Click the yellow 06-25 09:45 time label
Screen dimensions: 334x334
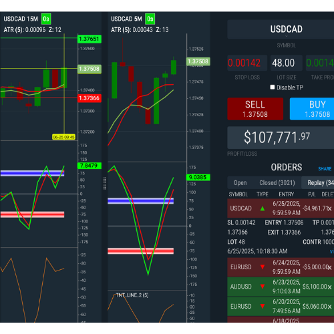coord(63,137)
